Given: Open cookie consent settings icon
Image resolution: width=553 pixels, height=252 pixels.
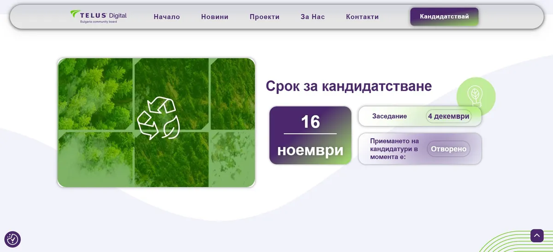Looking at the screenshot, I should pyautogui.click(x=12, y=239).
